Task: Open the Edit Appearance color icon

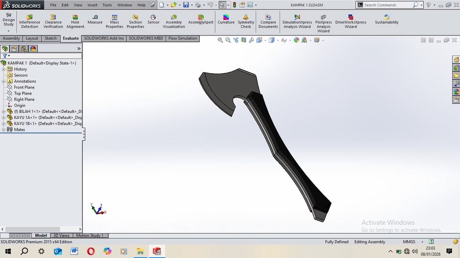Action: (x=297, y=41)
